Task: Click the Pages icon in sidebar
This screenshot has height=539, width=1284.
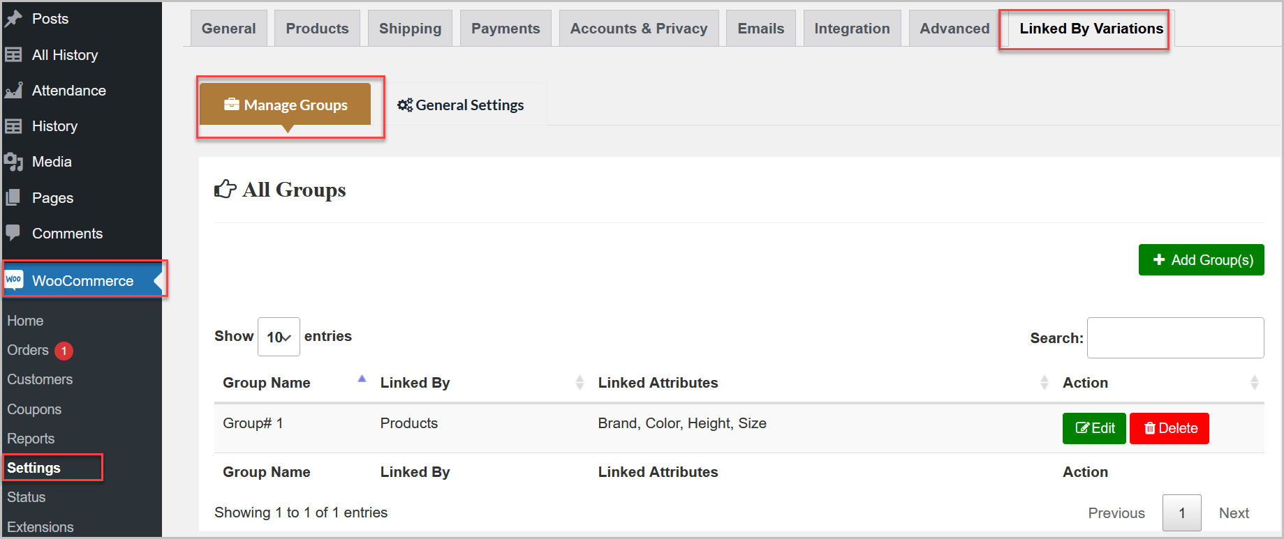Action: coord(13,198)
